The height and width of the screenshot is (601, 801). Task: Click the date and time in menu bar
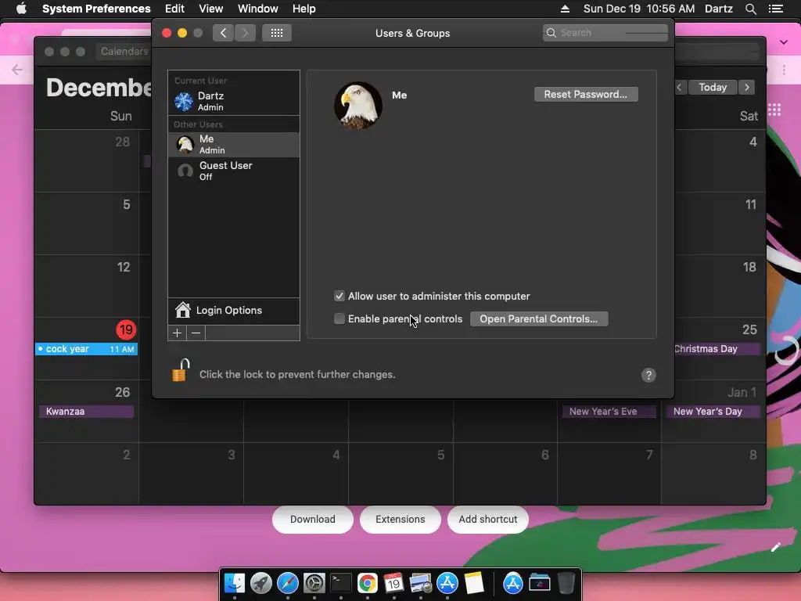638,9
